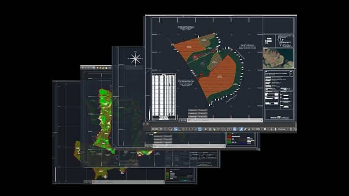
Task: Click the white coordinates table in front drawing
Action: [164, 96]
